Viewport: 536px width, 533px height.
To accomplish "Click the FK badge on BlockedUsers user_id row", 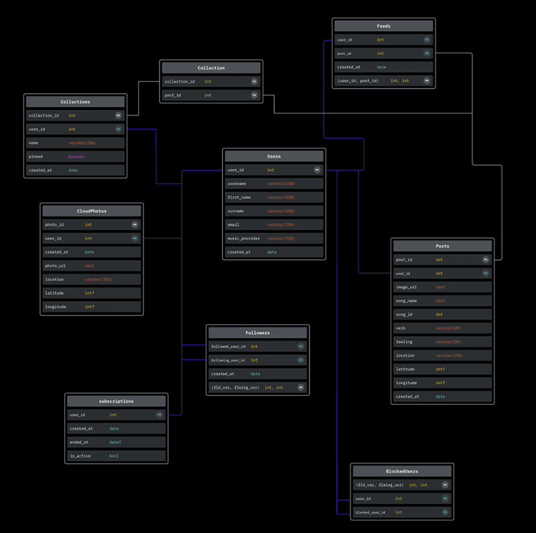I will click(445, 498).
